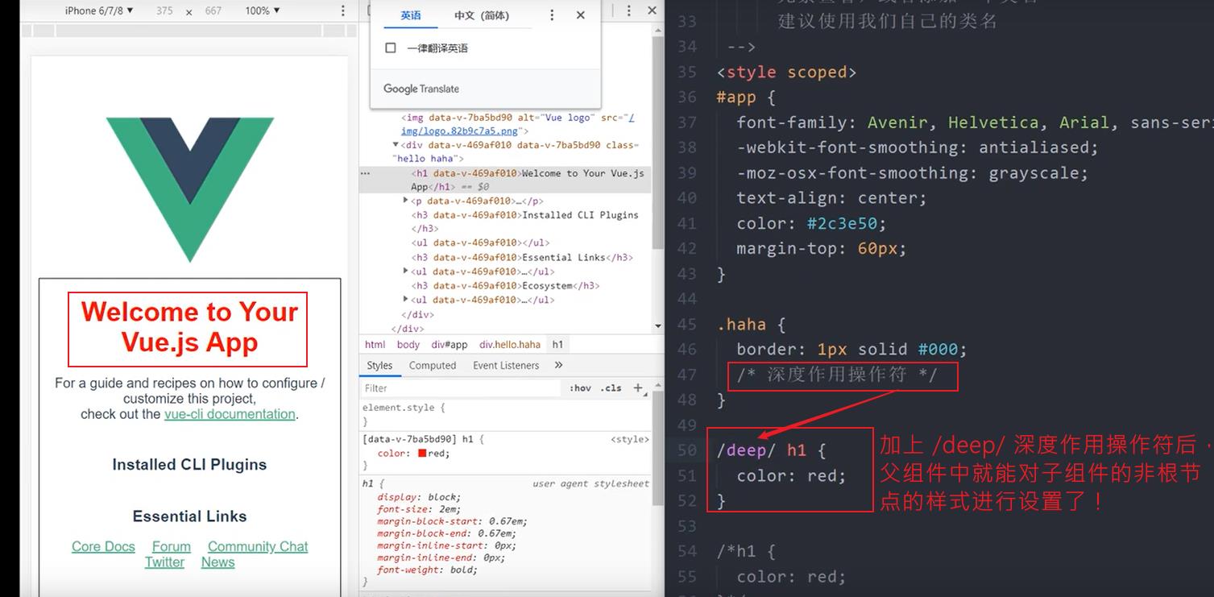Viewport: 1214px width, 597px height.
Task: Click .haha selector code line
Action: click(751, 325)
